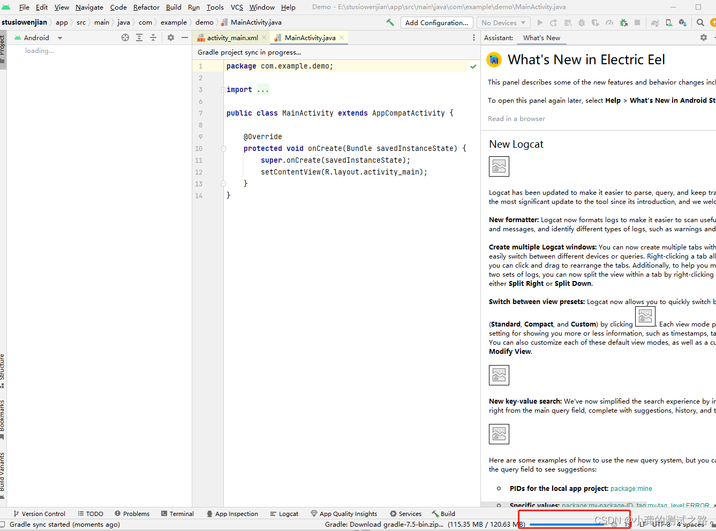Click Run with Coverage shield icon

(x=596, y=22)
